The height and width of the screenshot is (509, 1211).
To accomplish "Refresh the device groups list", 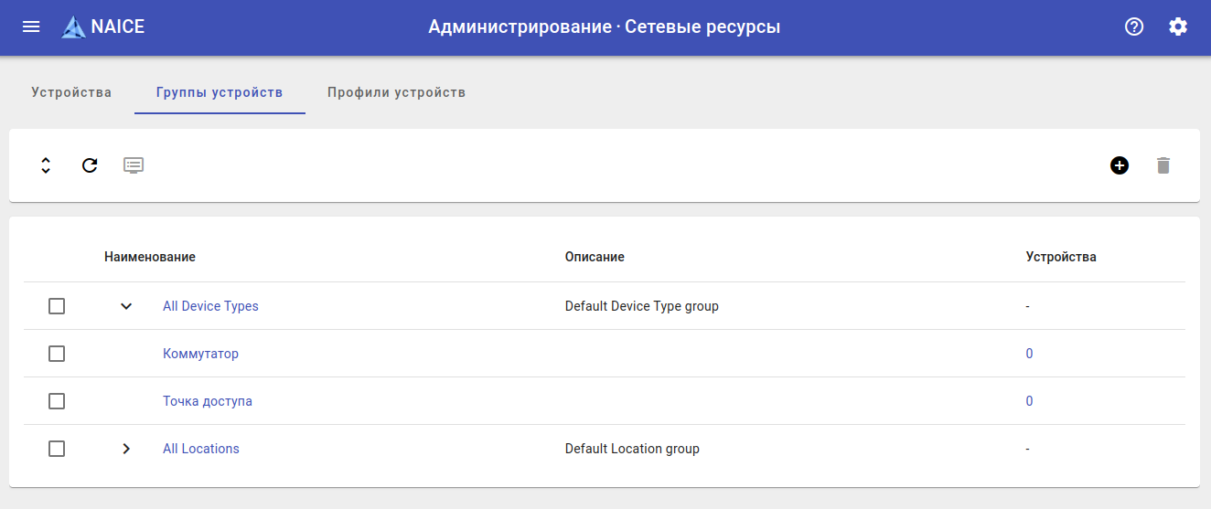I will 90,165.
